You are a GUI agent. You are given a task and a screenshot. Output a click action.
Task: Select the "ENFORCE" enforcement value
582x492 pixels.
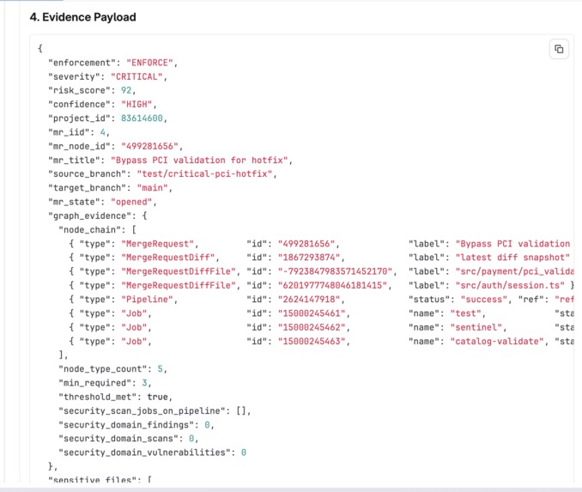point(149,63)
